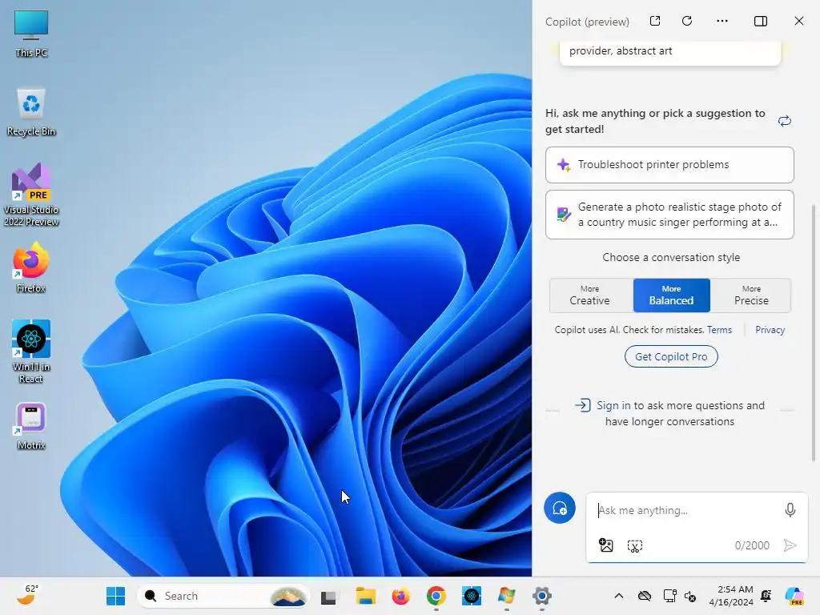820x615 pixels.
Task: Open Copilot link in new tab icon
Action: [x=655, y=21]
